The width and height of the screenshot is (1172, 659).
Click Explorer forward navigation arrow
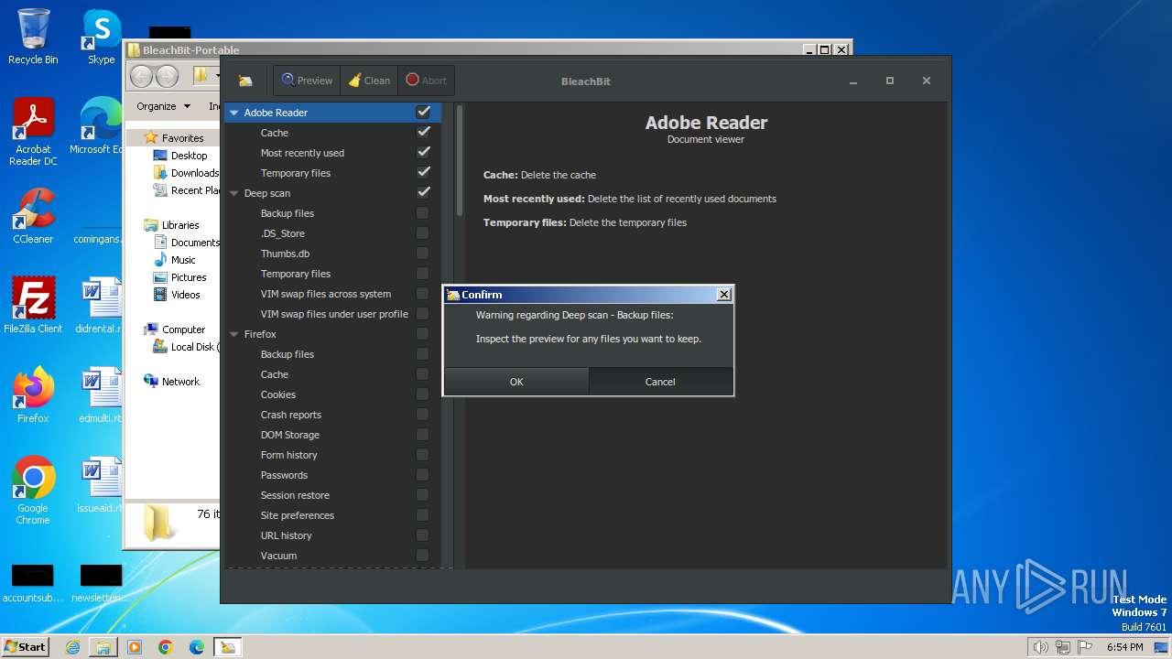[167, 76]
